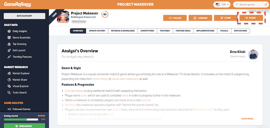Open the coins link
270x128 pixels.
tap(84, 95)
